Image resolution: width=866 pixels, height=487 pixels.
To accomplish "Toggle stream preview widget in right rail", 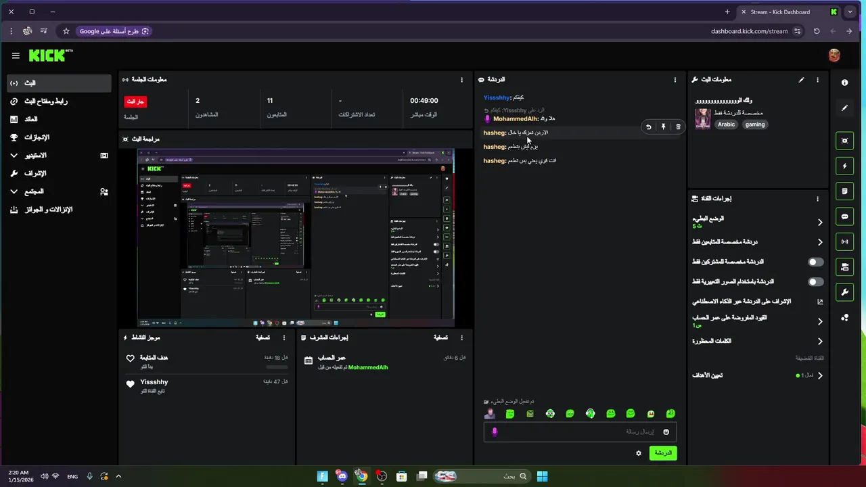I will tap(844, 141).
